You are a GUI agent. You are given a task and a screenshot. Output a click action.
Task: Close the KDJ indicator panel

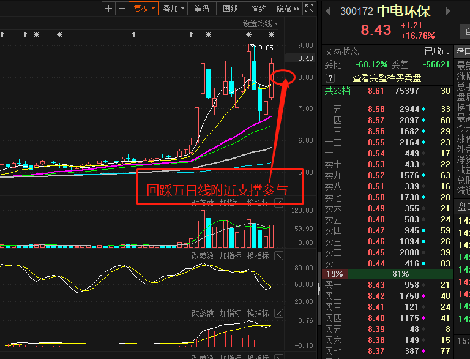coord(279,255)
